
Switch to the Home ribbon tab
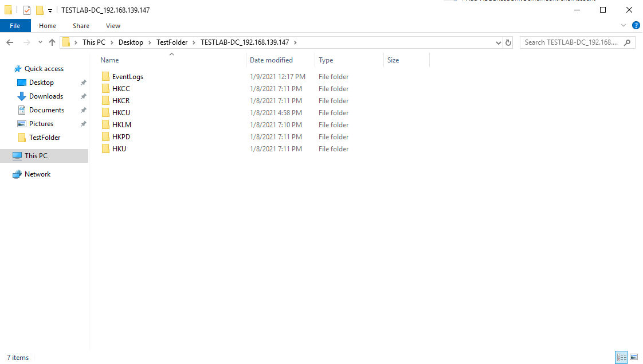[48, 25]
